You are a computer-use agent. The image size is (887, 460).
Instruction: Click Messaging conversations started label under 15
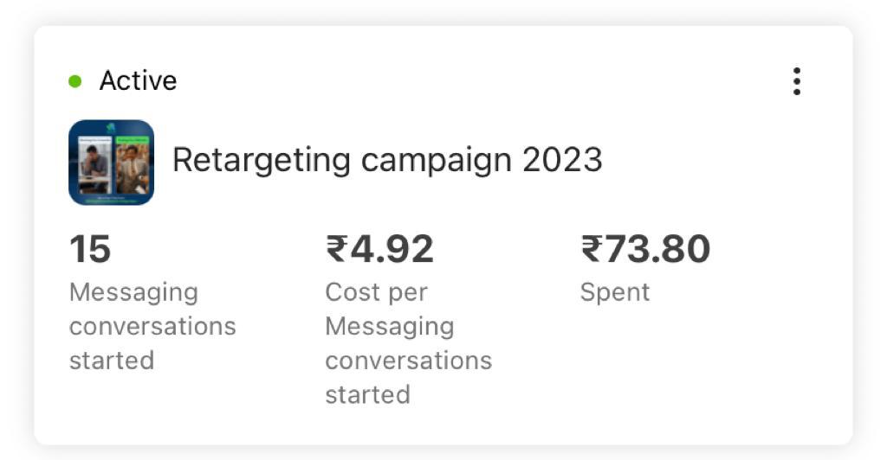pos(152,326)
